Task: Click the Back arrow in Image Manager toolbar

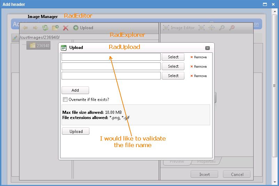Action: [x=25, y=28]
